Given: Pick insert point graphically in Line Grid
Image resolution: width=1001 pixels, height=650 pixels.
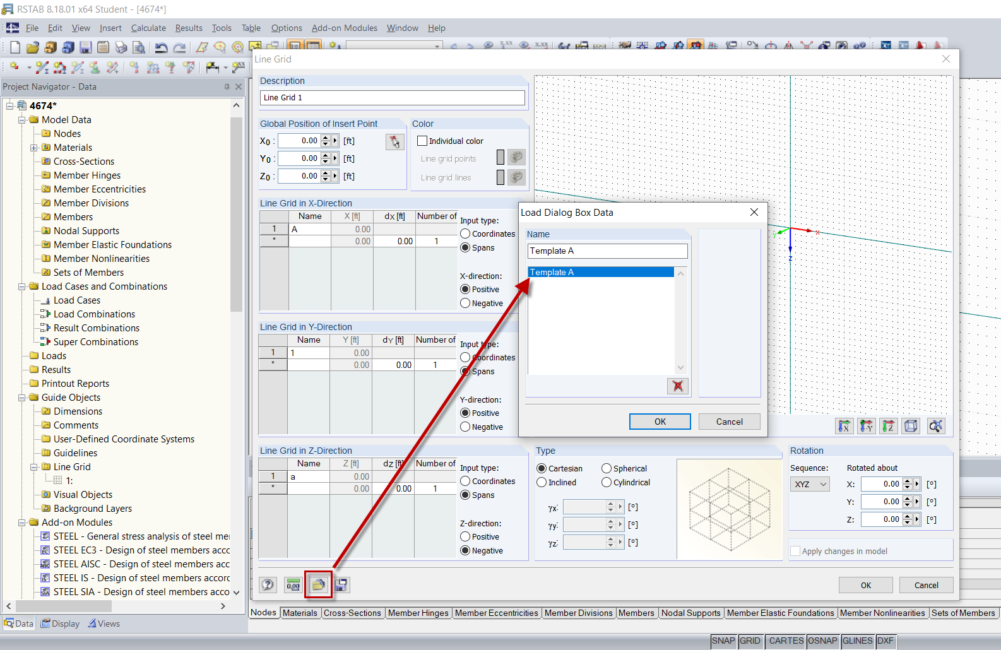Looking at the screenshot, I should click(x=395, y=141).
